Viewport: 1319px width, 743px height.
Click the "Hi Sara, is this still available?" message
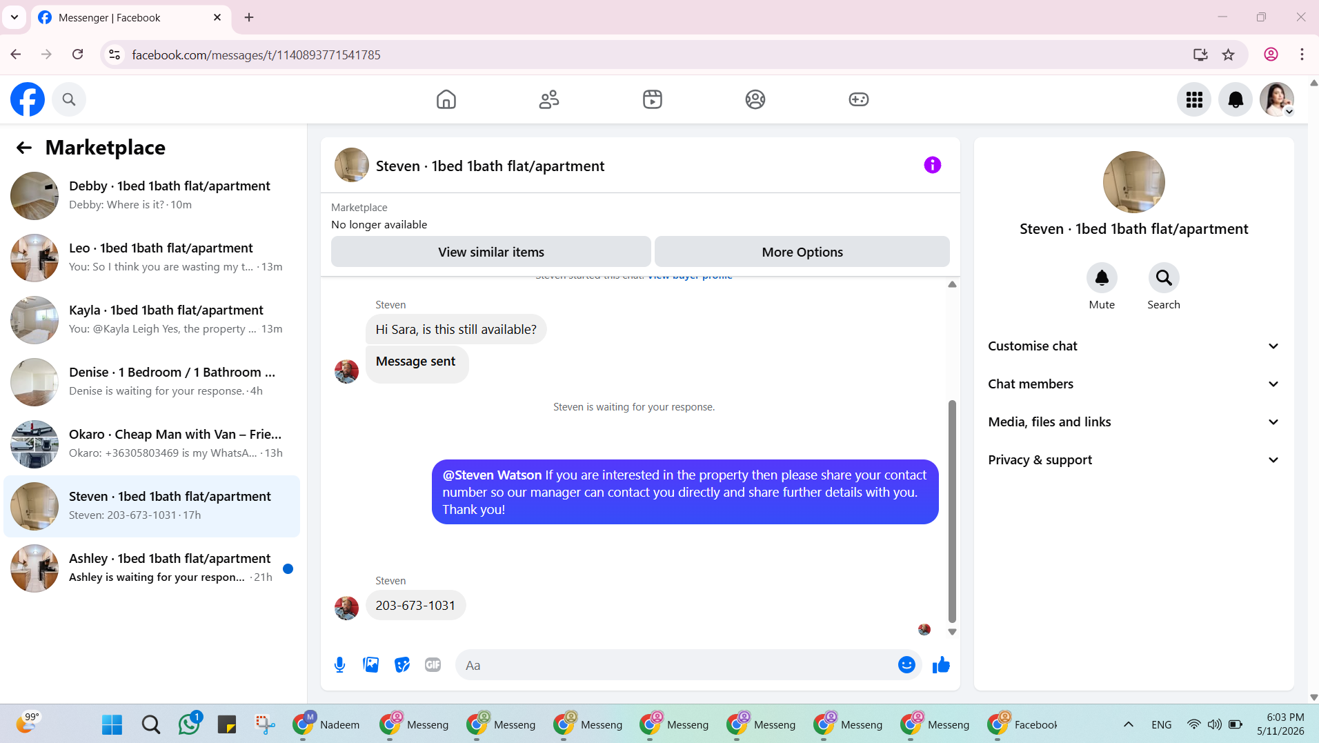(x=456, y=330)
